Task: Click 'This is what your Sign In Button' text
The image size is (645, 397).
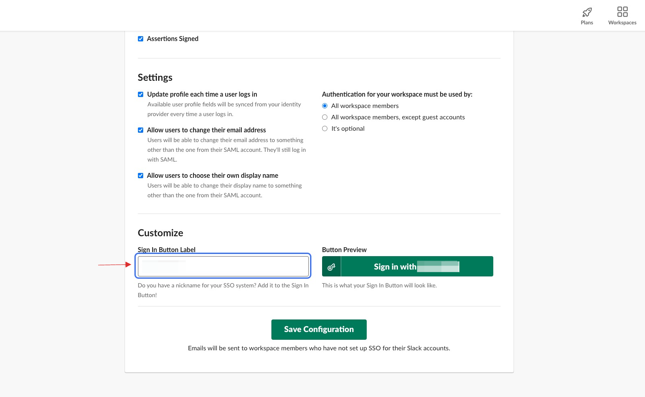Action: point(379,285)
